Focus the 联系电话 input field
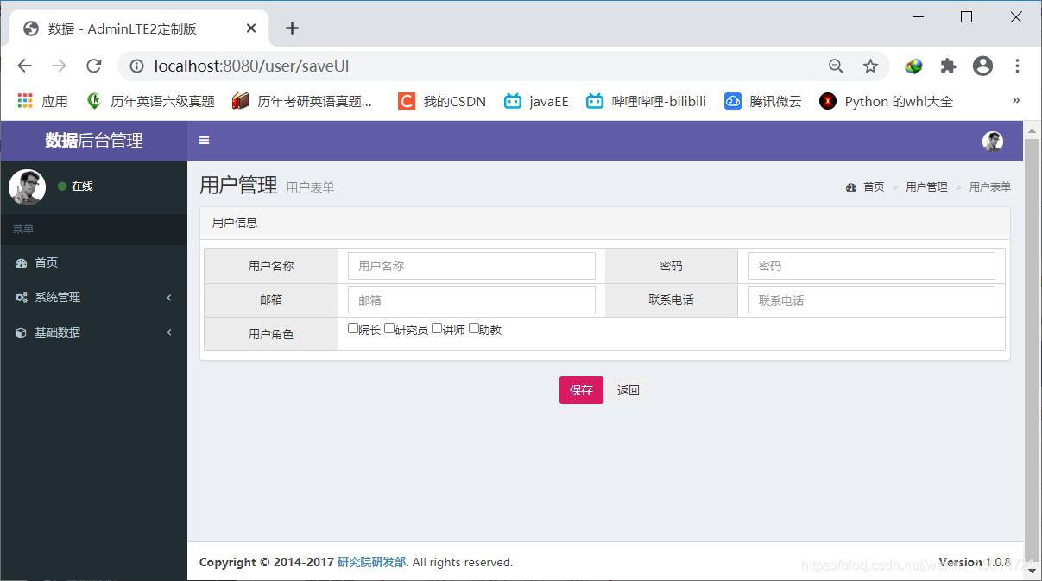The image size is (1042, 581). [872, 300]
